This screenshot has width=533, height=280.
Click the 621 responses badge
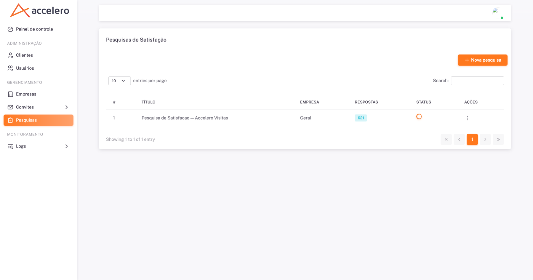click(361, 118)
